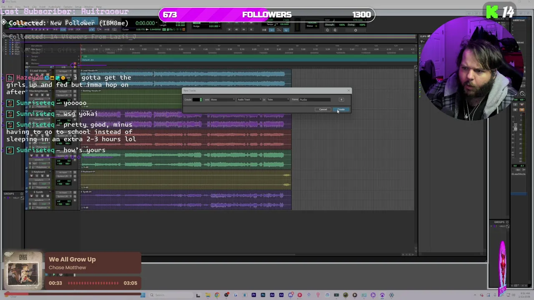The width and height of the screenshot is (534, 300).
Task: Click Create in the New Tracks dialog
Action: point(341,110)
